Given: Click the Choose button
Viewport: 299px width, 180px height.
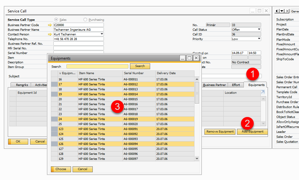Looking at the screenshot, I should [61, 169].
